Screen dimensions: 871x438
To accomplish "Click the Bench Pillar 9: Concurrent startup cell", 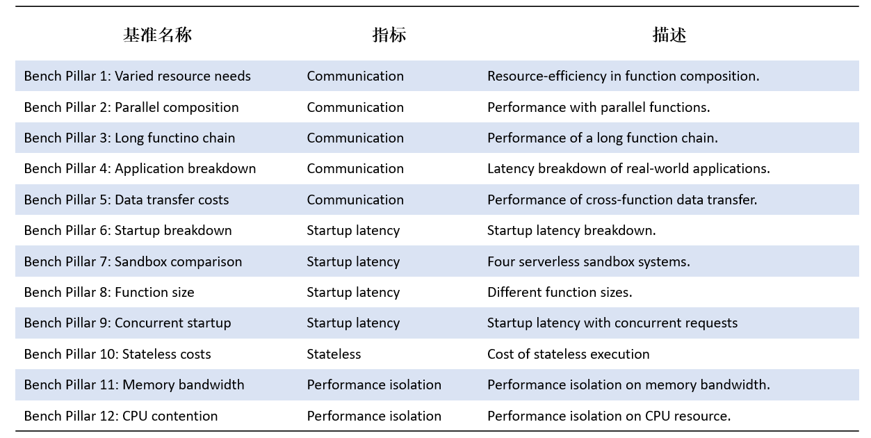I will tap(127, 323).
